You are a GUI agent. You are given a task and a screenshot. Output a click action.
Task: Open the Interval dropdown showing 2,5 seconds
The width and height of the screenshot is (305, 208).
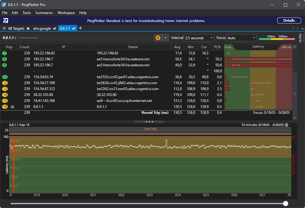(199, 38)
